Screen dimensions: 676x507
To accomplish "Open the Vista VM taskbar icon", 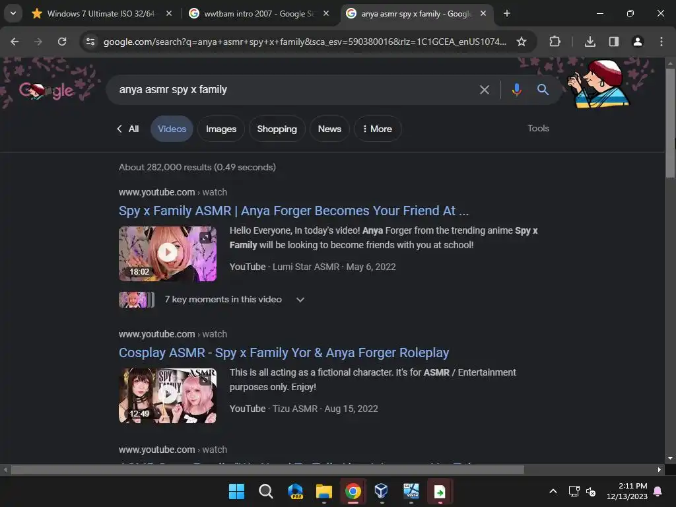I will tap(411, 491).
